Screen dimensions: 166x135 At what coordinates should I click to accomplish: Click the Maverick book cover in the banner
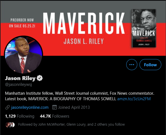tap(144, 28)
